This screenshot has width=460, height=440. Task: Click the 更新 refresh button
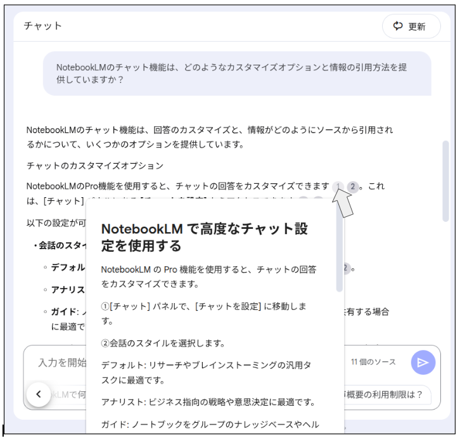[x=411, y=26]
